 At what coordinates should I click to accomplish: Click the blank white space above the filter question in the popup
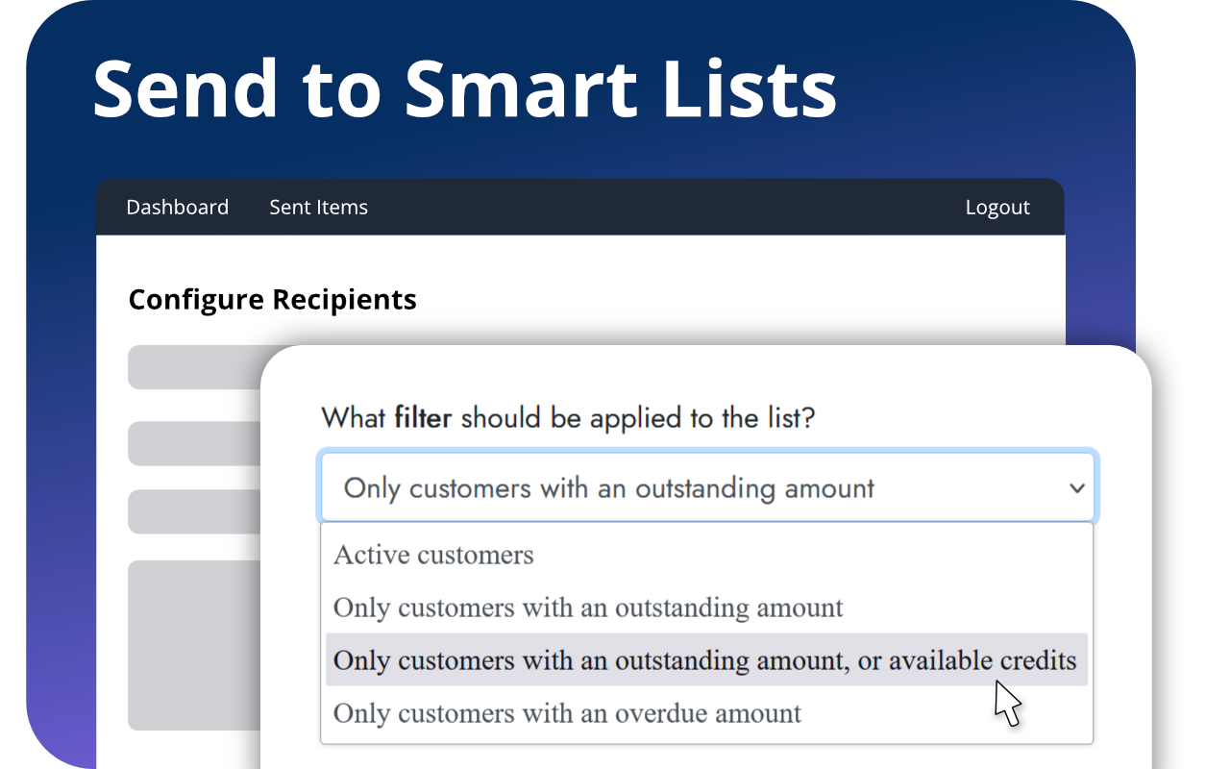(706, 375)
